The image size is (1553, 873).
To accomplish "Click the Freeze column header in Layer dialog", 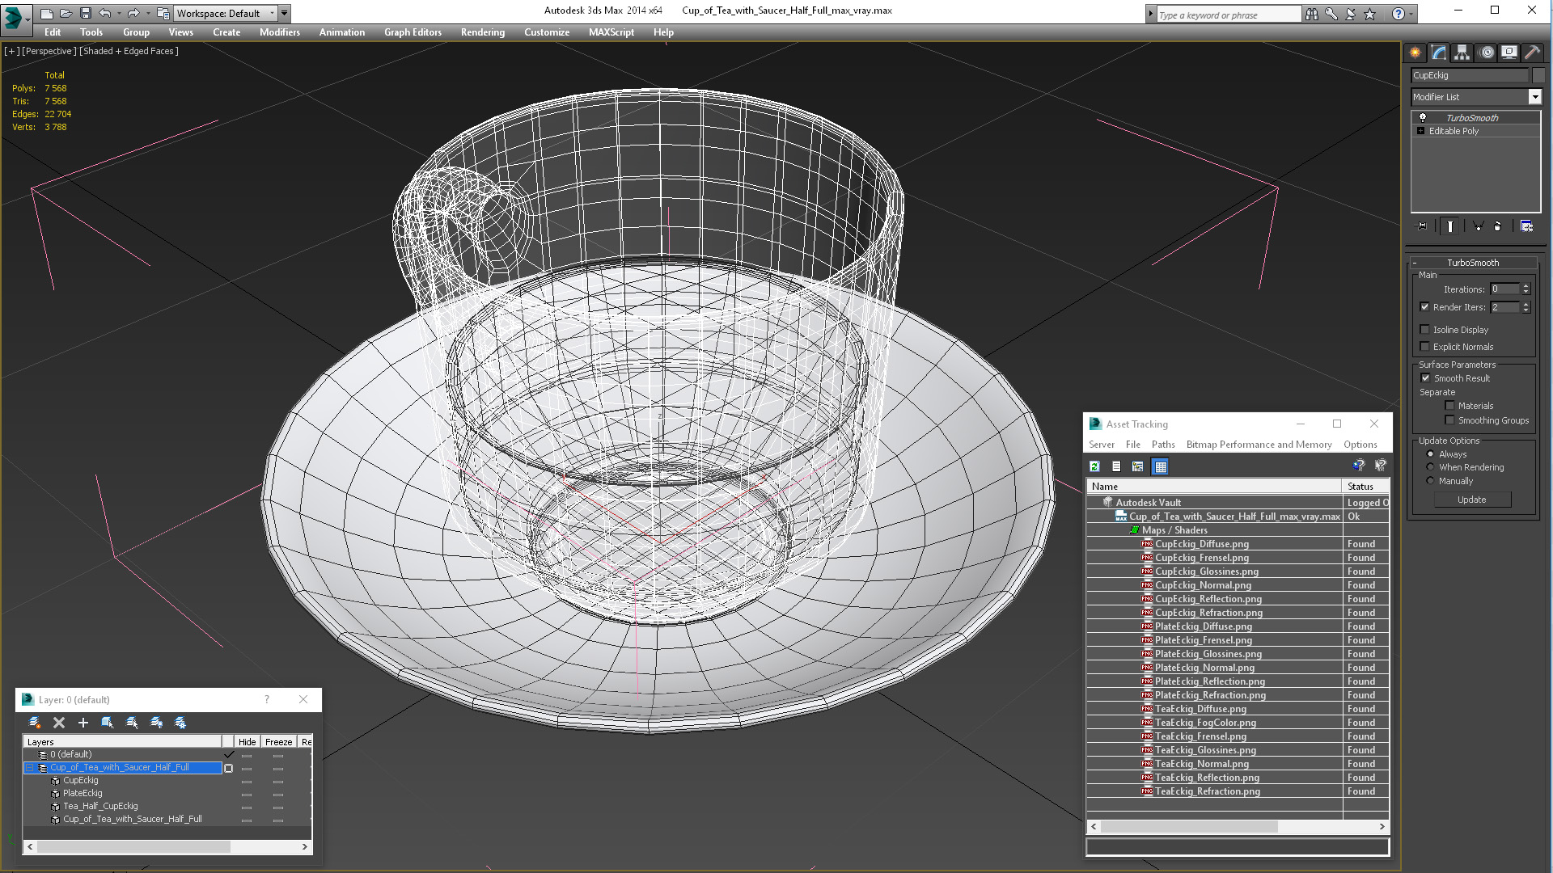I will tap(279, 742).
